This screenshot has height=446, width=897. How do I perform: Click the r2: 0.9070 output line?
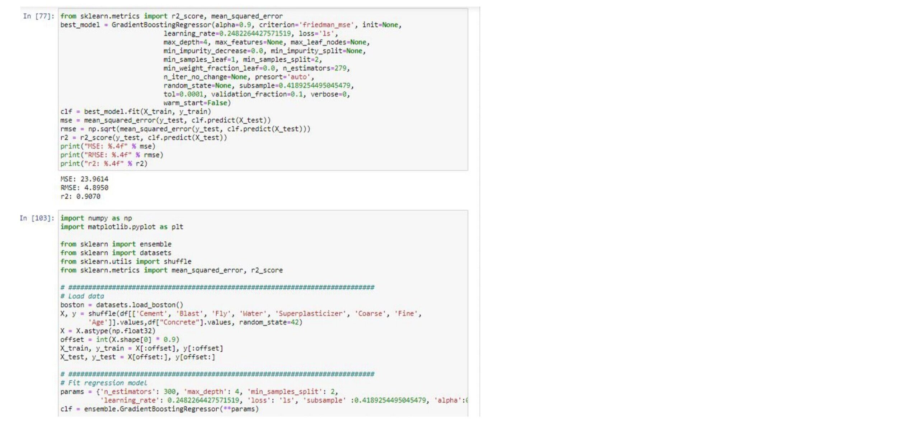[80, 196]
